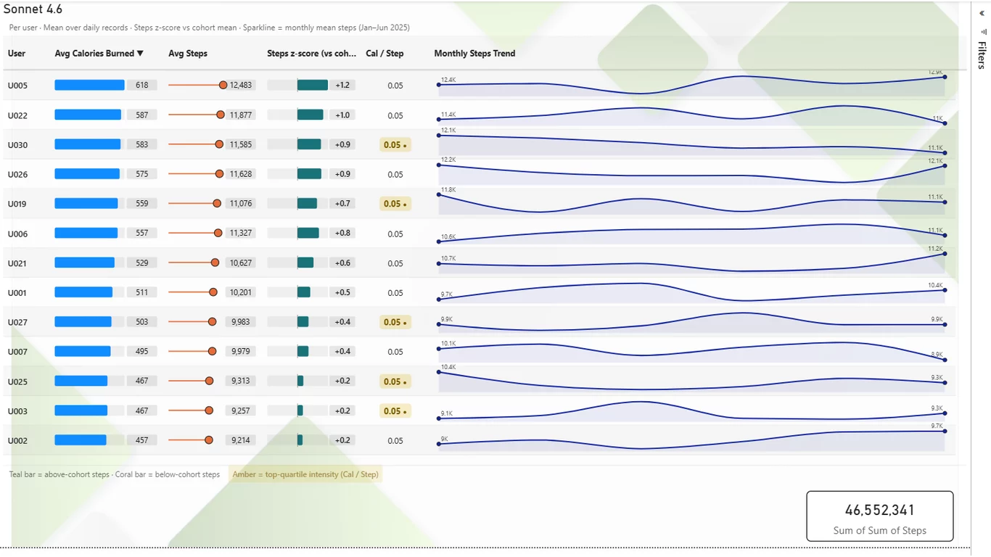Open the filter icon above Filters label
991x557 pixels.
tap(982, 32)
